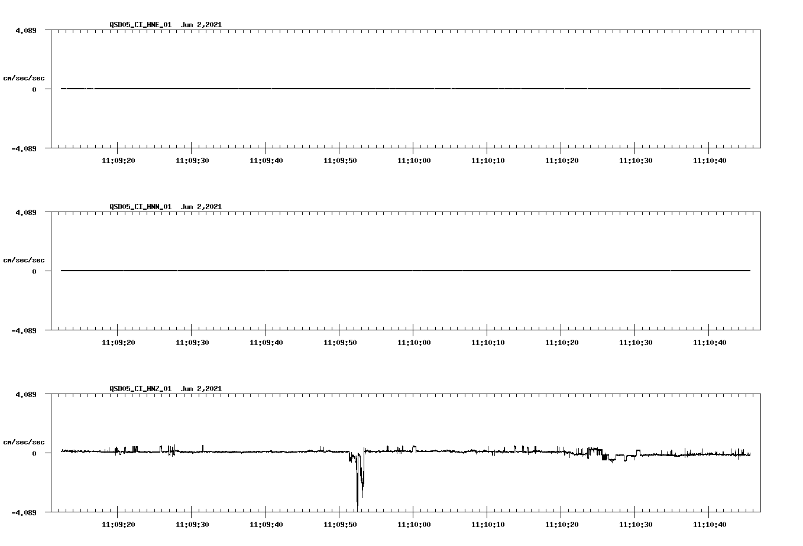Select 11:09:30 time label under HNN plot

[192, 342]
